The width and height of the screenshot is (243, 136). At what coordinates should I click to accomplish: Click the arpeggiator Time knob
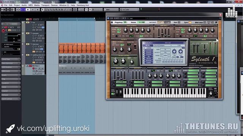point(174,51)
